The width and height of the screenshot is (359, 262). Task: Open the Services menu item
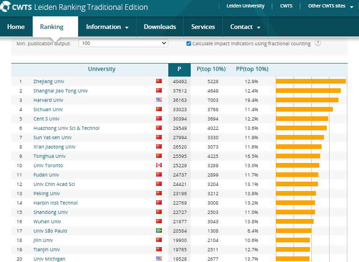point(203,27)
